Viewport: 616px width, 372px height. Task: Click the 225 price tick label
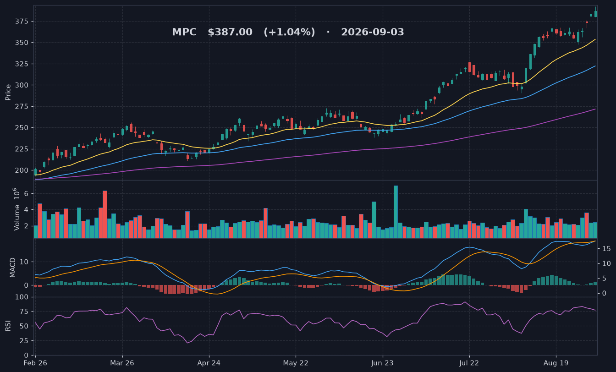(x=22, y=149)
